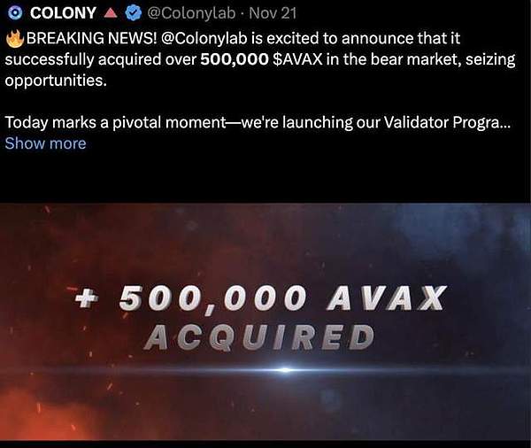Click the Colony circular profile logo
This screenshot has height=448, width=531.
tap(12, 13)
